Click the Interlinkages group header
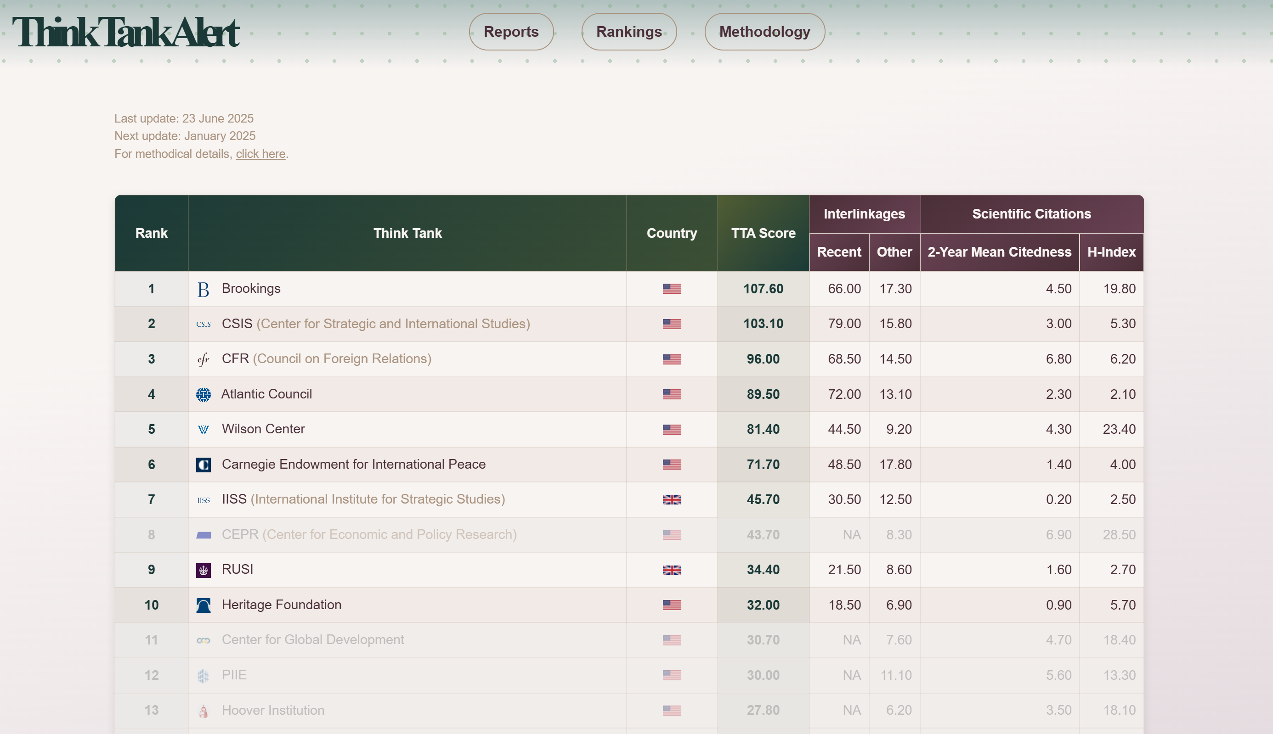The height and width of the screenshot is (734, 1273). click(x=864, y=214)
